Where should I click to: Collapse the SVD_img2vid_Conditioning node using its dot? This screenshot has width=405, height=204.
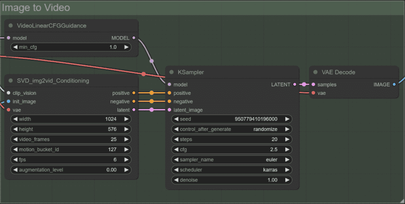[10, 81]
